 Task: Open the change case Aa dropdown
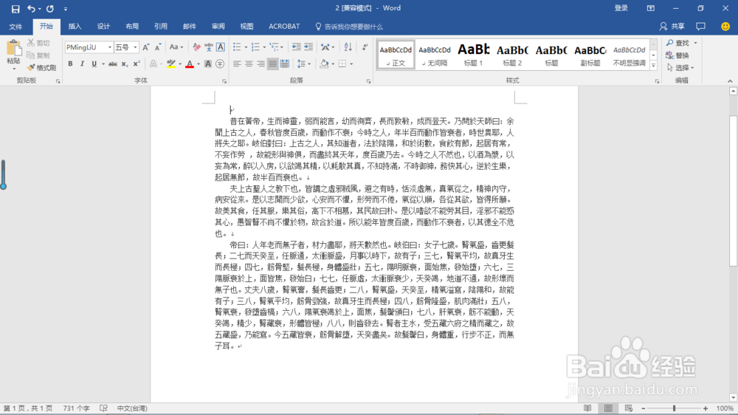(176, 47)
